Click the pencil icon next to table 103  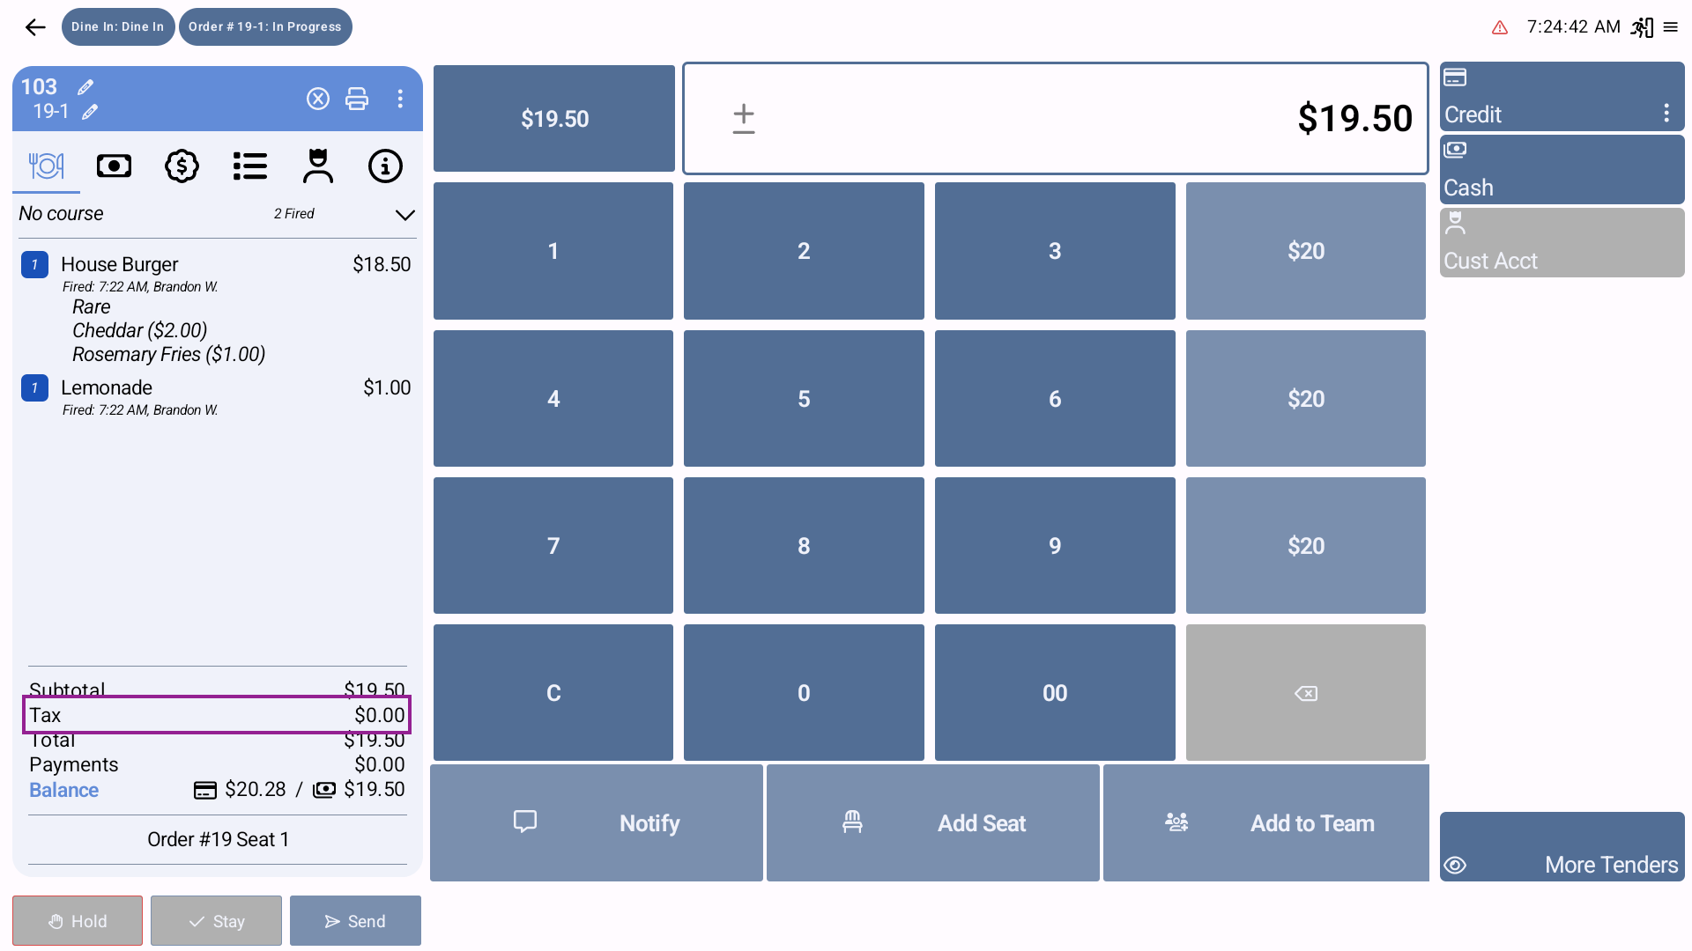[85, 87]
